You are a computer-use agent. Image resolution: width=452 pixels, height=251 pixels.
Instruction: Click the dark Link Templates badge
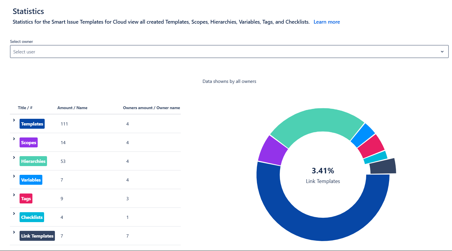click(x=37, y=236)
